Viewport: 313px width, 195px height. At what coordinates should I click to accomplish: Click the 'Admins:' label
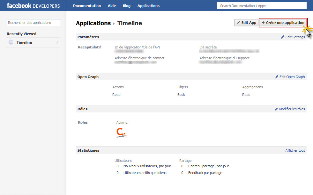122,122
